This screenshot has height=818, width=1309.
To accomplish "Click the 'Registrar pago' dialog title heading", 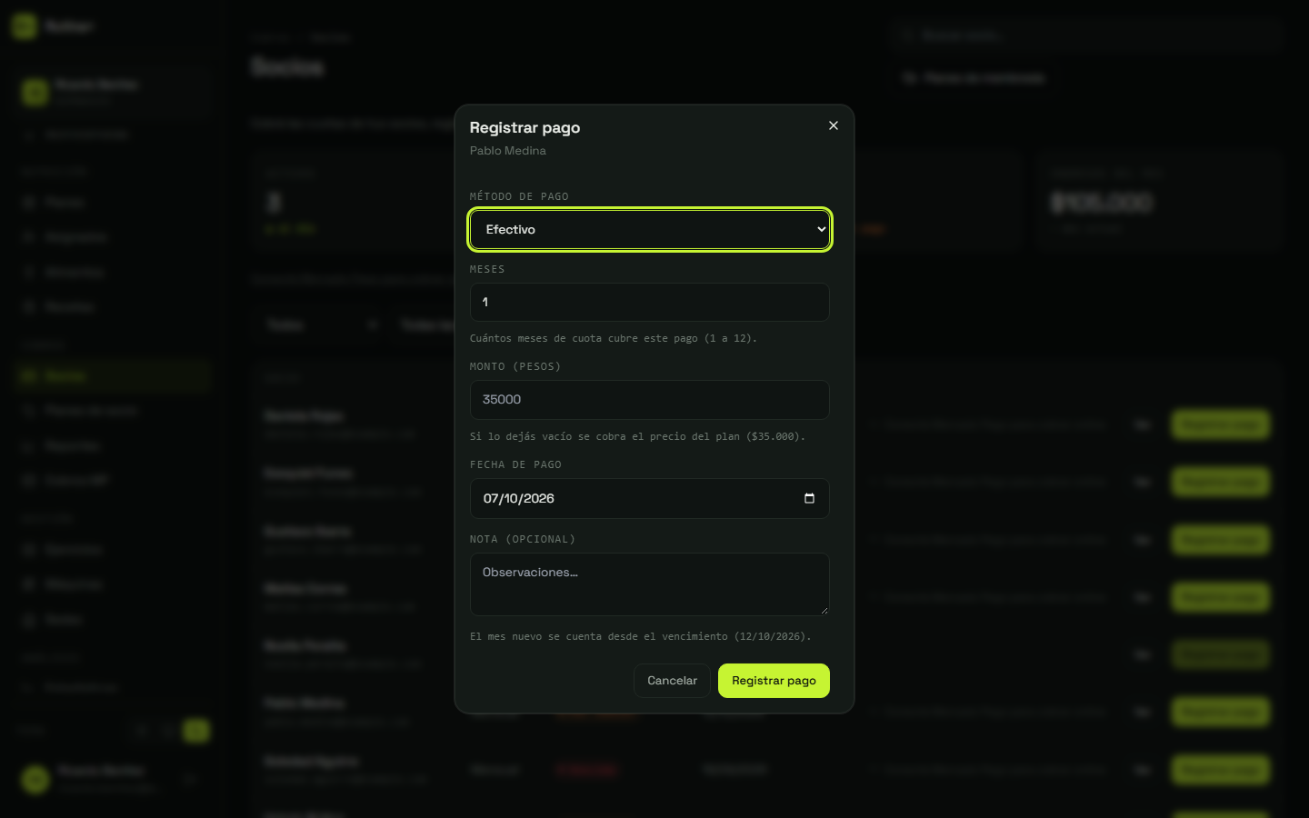I will (x=525, y=127).
